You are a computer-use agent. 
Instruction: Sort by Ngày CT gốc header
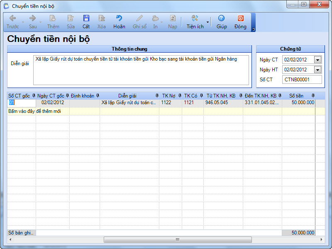coord(51,96)
